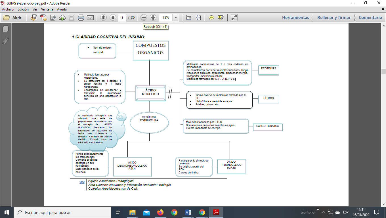Open the notification center icon

(x=377, y=212)
